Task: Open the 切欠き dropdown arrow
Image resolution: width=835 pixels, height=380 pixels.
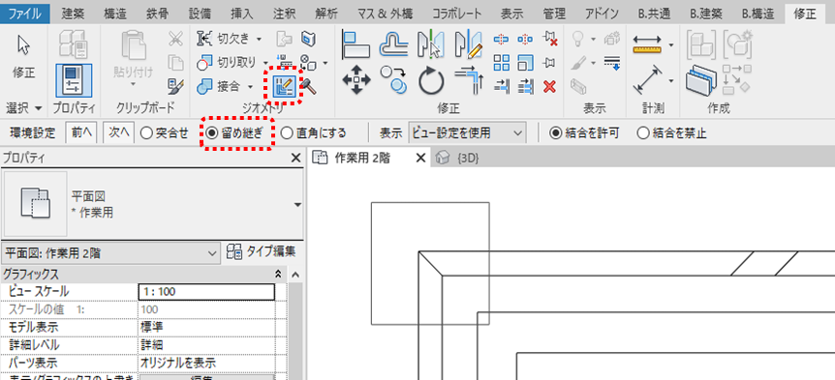Action: tap(259, 39)
